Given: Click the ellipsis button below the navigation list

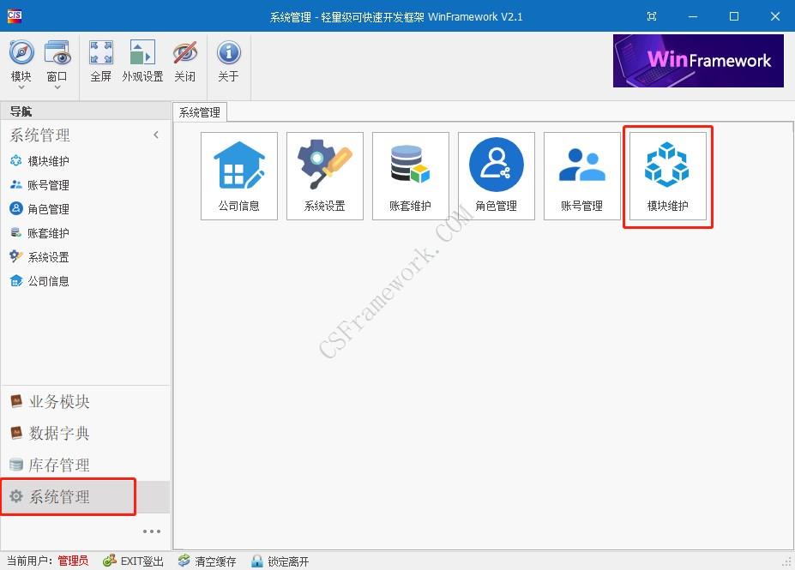Looking at the screenshot, I should (150, 531).
